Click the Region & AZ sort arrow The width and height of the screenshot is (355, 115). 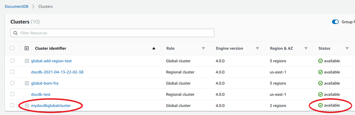pos(306,48)
